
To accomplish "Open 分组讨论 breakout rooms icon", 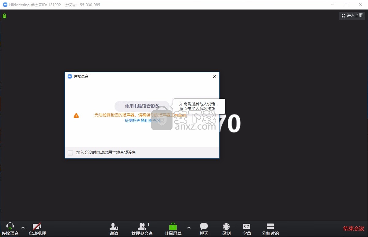I will [x=270, y=227].
